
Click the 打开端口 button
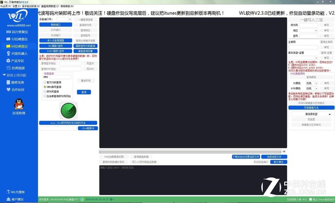tap(55, 30)
